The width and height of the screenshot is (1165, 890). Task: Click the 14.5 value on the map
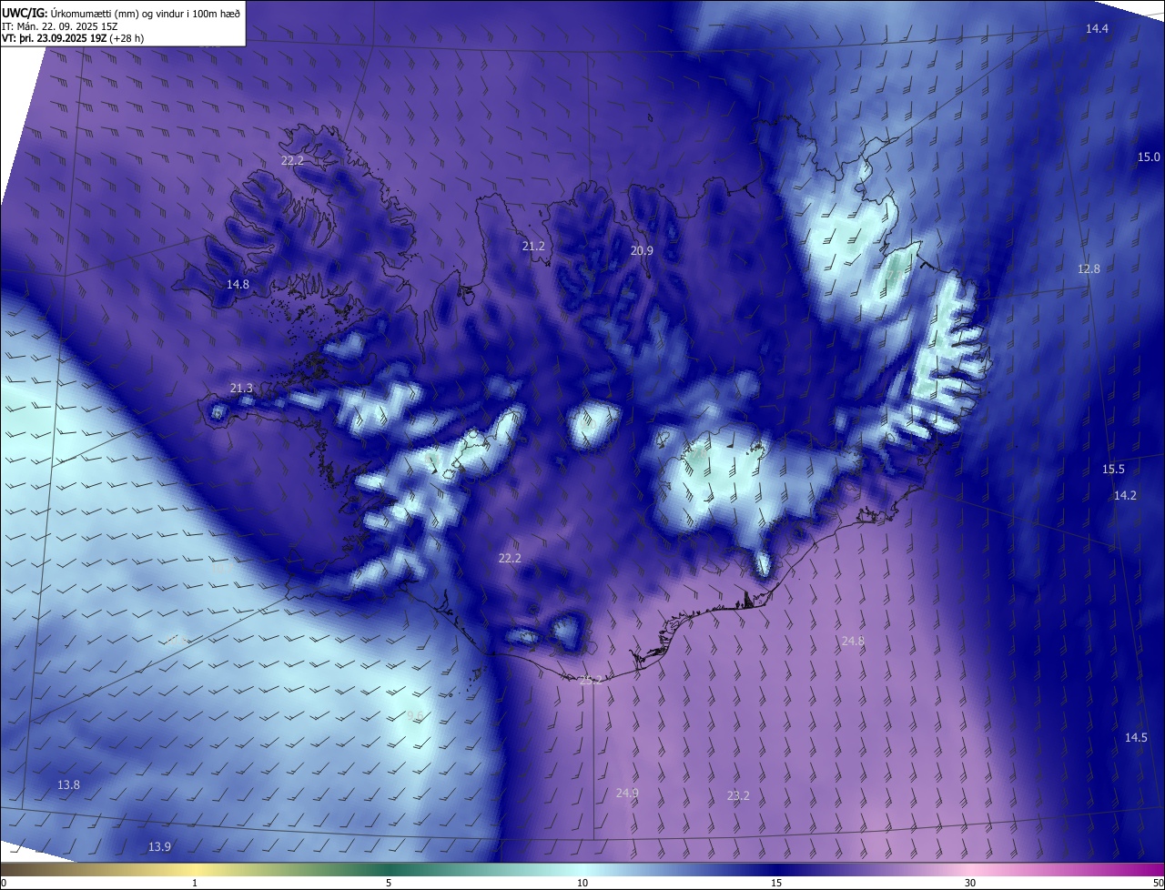1136,738
